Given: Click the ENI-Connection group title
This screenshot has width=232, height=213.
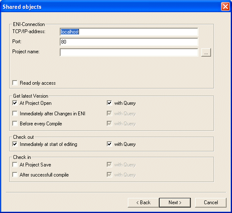Looking at the screenshot, I should coord(29,24).
